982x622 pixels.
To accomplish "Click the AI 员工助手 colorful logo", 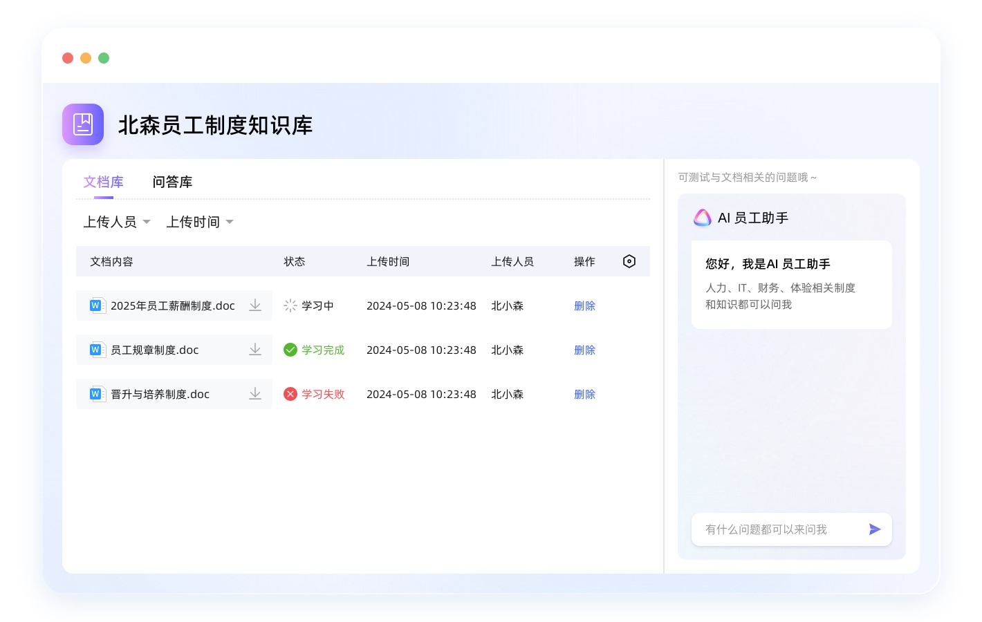I will pos(703,218).
